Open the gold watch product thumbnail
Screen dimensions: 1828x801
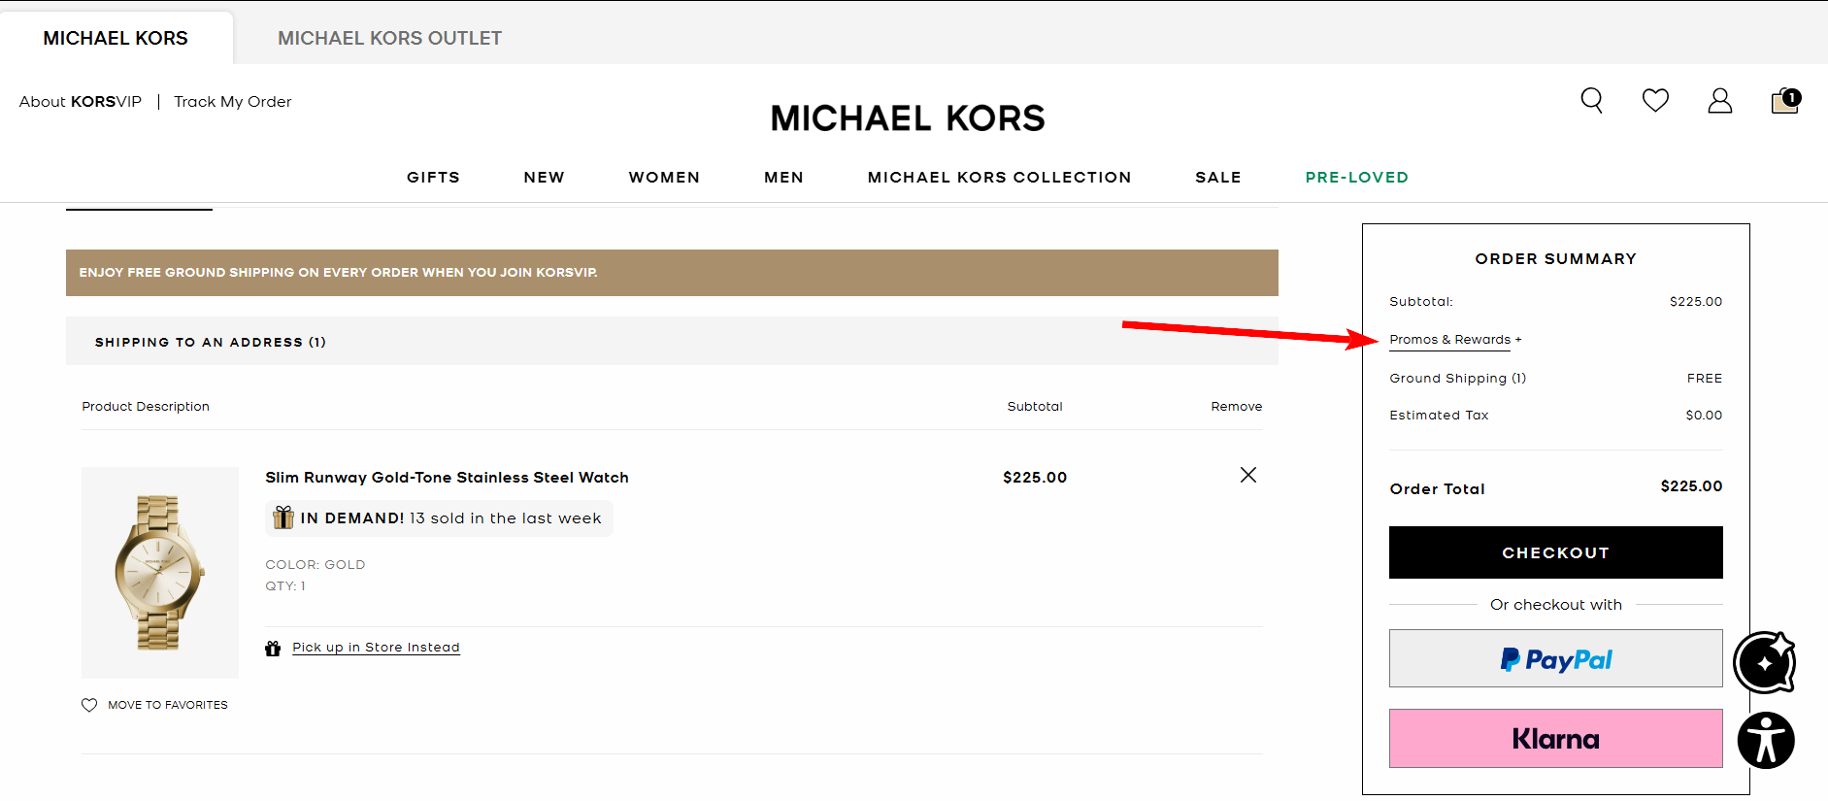160,572
